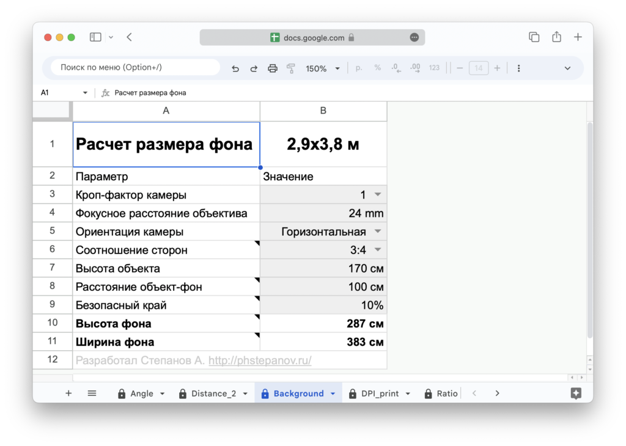Open the 150% zoom dropdown
Image resolution: width=626 pixels, height=446 pixels.
[x=323, y=68]
